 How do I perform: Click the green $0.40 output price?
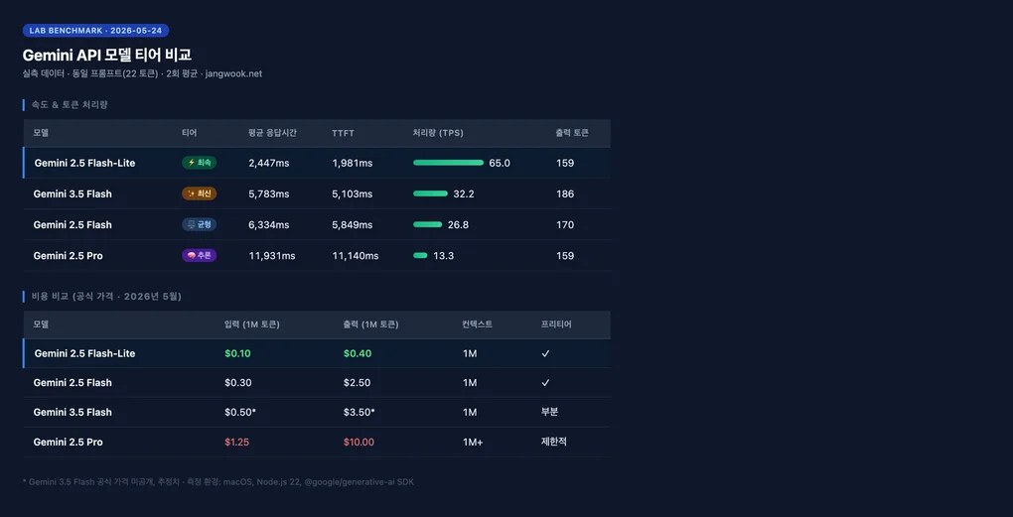click(x=358, y=353)
